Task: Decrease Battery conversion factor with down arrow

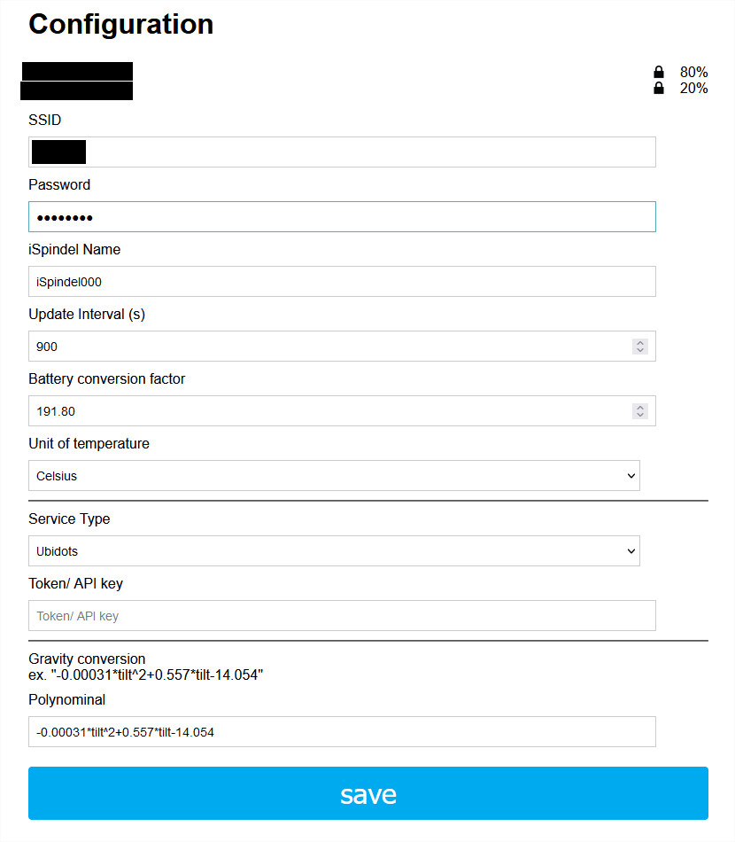Action: tap(640, 415)
